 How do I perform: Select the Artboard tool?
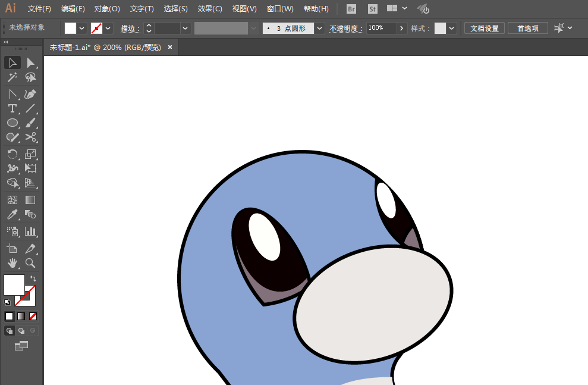tap(12, 248)
